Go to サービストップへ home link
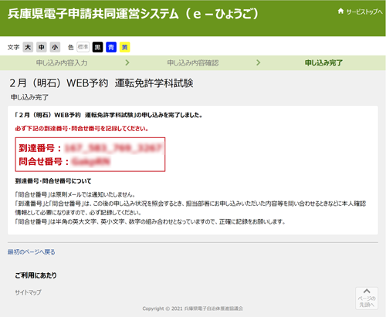 (x=360, y=12)
